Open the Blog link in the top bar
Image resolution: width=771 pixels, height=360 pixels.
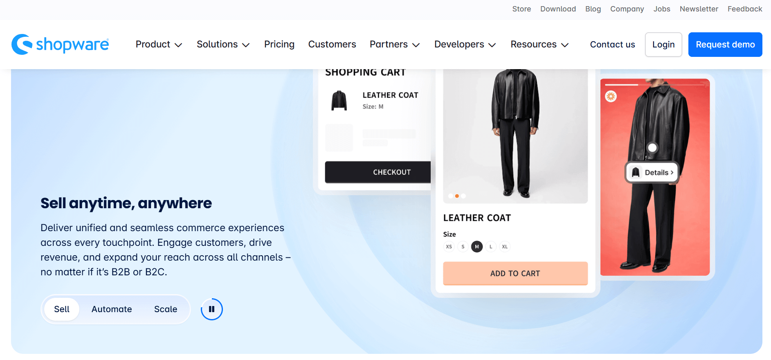coord(593,9)
